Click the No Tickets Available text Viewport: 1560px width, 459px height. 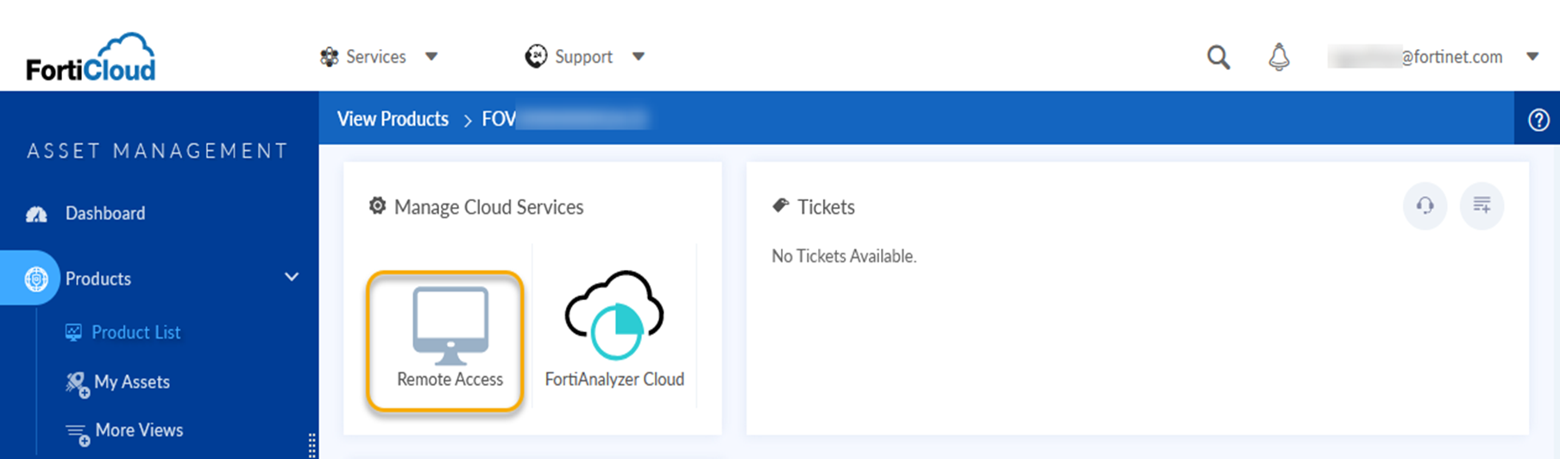pos(844,256)
